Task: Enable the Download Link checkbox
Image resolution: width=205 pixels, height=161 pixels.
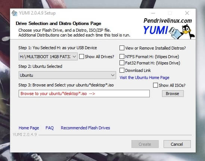Action: 122,70
